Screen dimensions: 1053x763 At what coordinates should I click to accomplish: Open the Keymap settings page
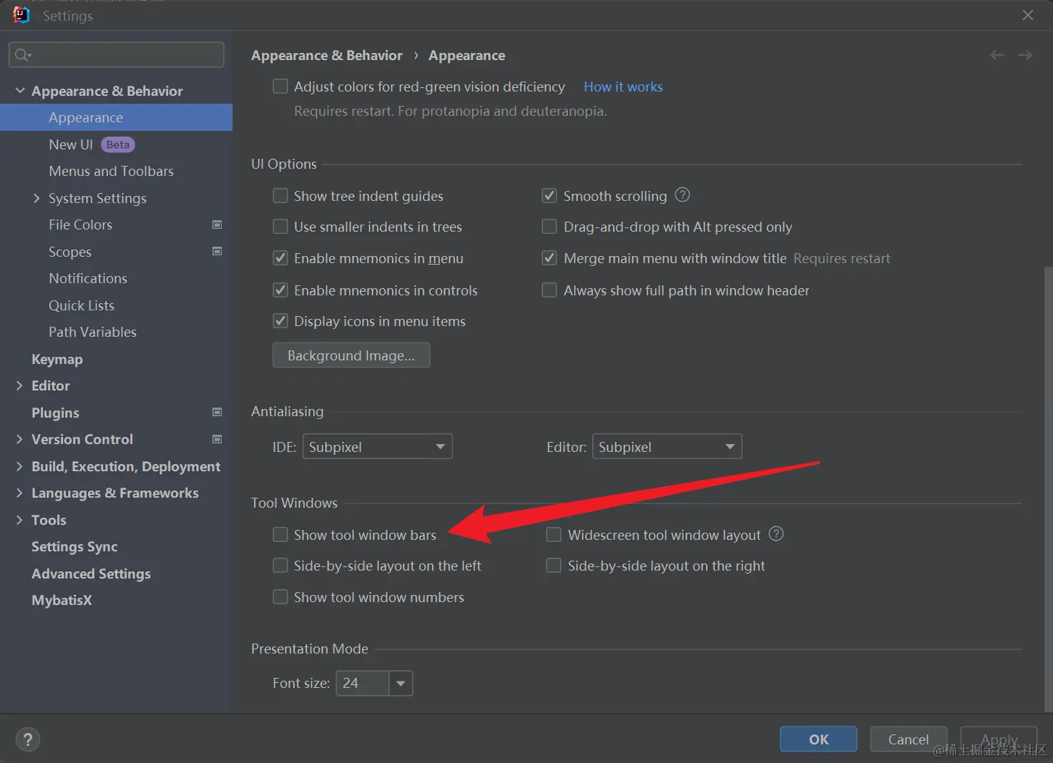(x=57, y=359)
